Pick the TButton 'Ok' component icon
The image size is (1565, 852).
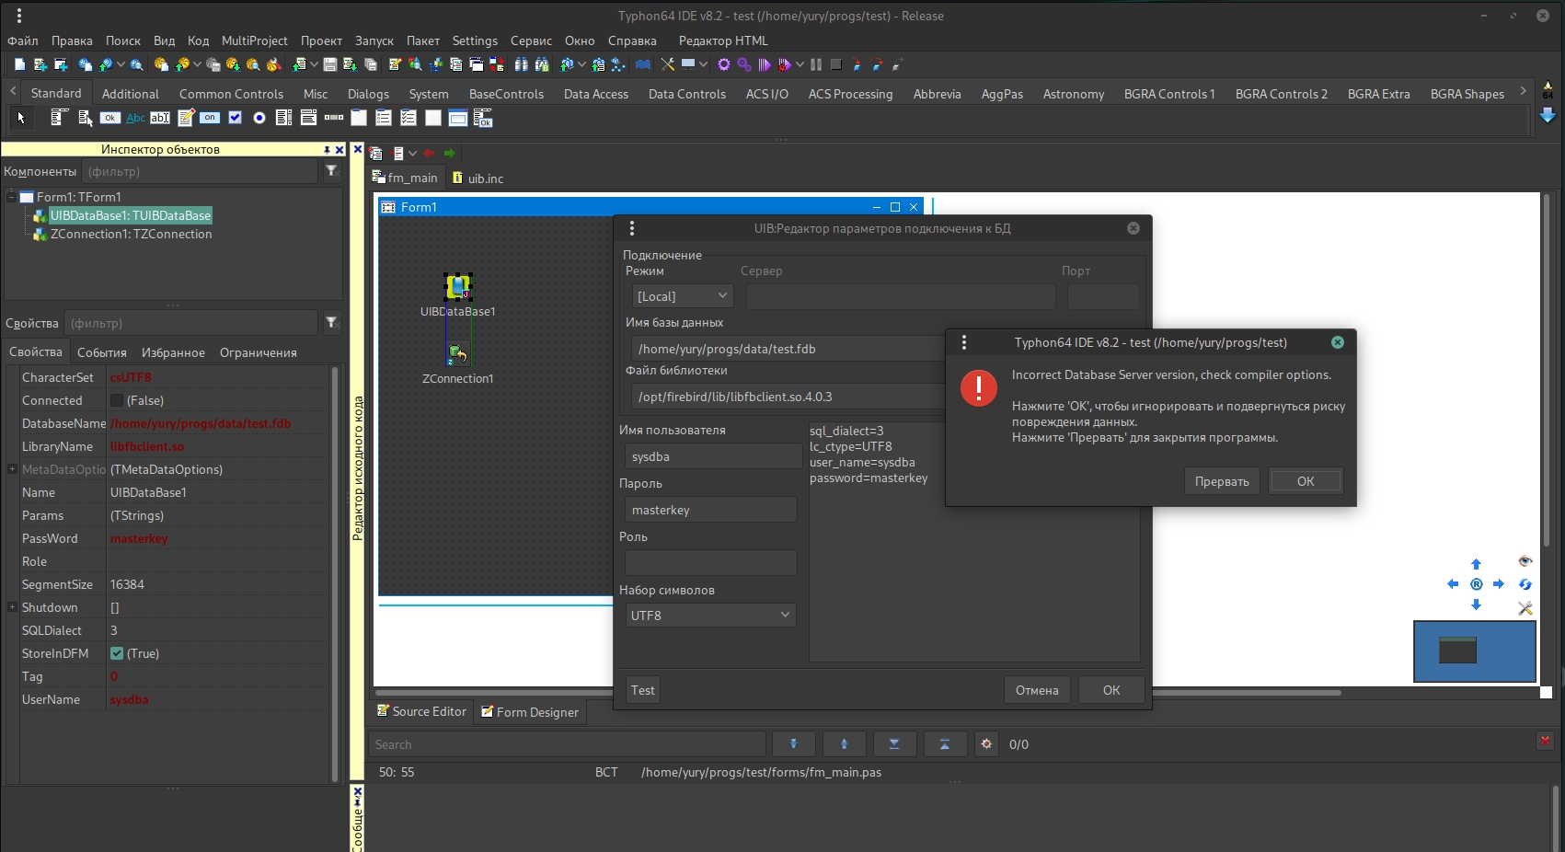pyautogui.click(x=110, y=118)
